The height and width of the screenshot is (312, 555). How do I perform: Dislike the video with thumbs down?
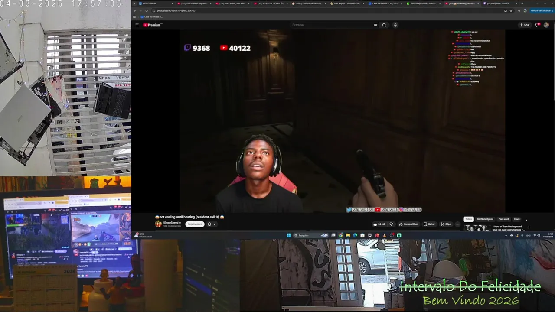point(391,224)
